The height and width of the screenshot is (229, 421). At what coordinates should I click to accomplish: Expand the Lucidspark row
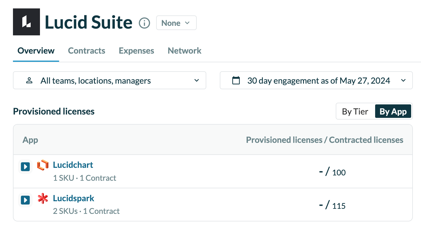tap(25, 200)
